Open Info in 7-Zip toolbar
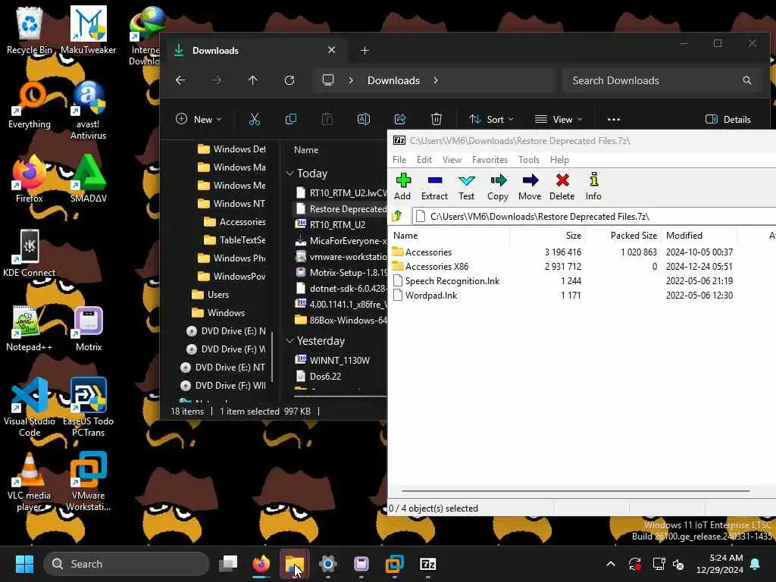Screen dimensions: 776x582 click(x=593, y=186)
